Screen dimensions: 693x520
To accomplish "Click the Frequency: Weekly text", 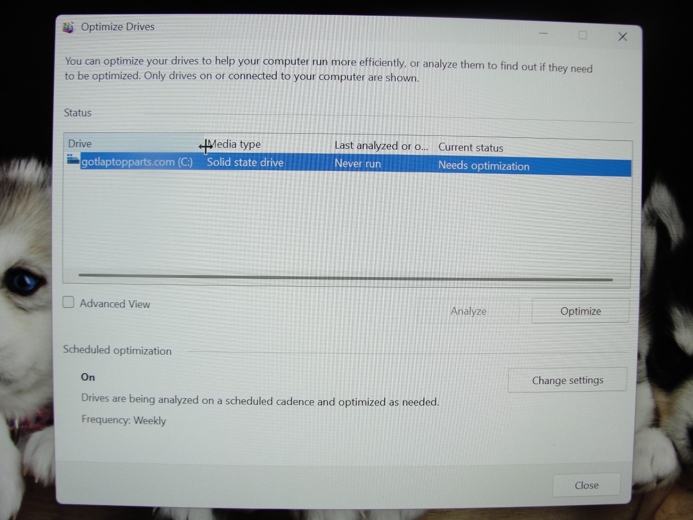I will click(124, 420).
